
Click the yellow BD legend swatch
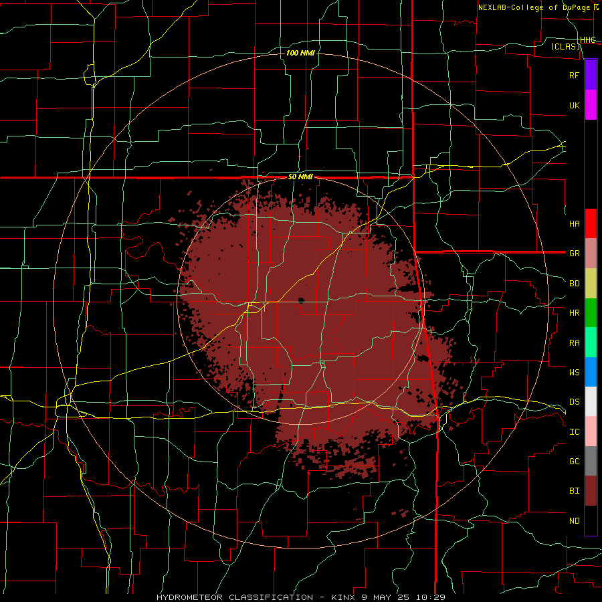click(x=591, y=283)
